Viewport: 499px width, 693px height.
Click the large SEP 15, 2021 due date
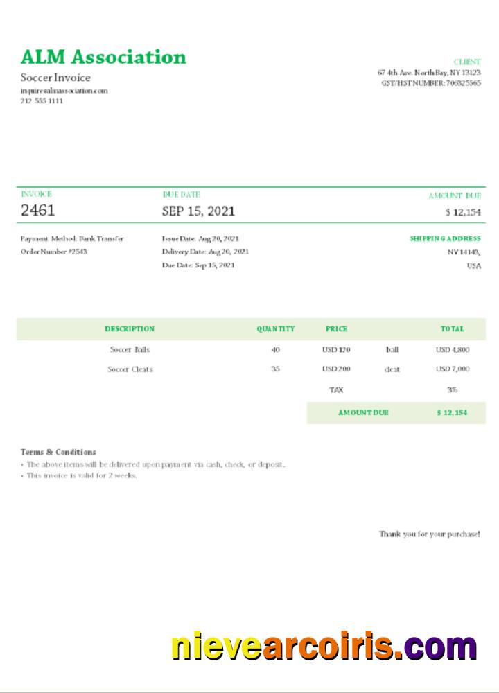[x=198, y=211]
